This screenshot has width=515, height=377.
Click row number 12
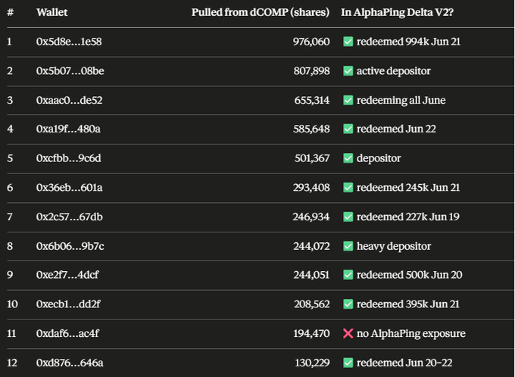12,363
